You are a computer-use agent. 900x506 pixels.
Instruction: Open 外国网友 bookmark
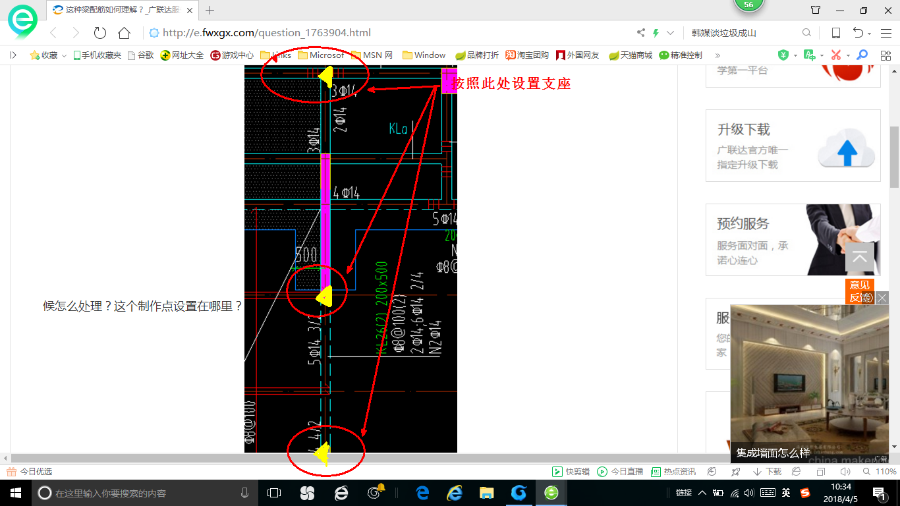pyautogui.click(x=578, y=55)
